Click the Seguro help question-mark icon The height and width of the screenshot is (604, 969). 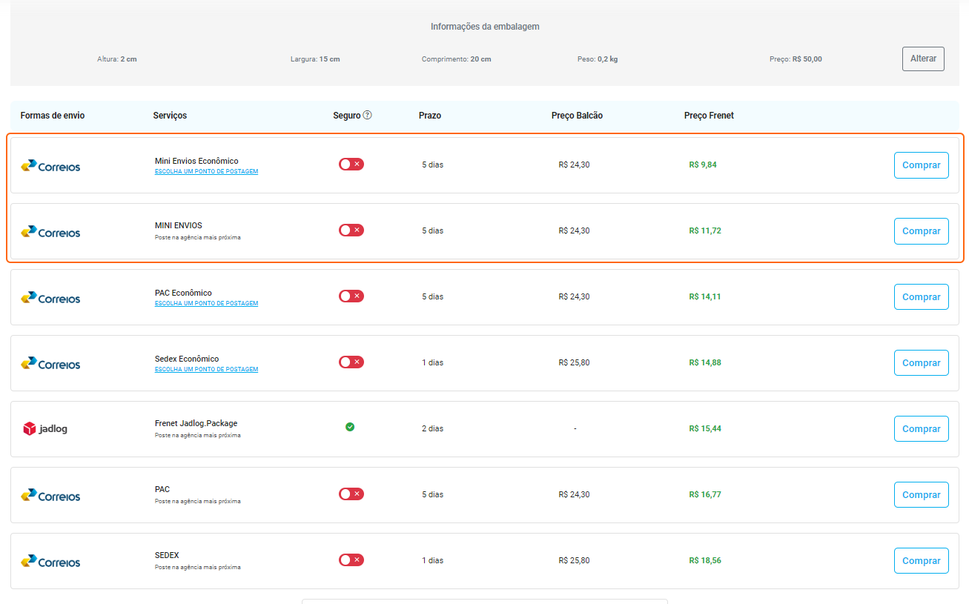(x=367, y=116)
